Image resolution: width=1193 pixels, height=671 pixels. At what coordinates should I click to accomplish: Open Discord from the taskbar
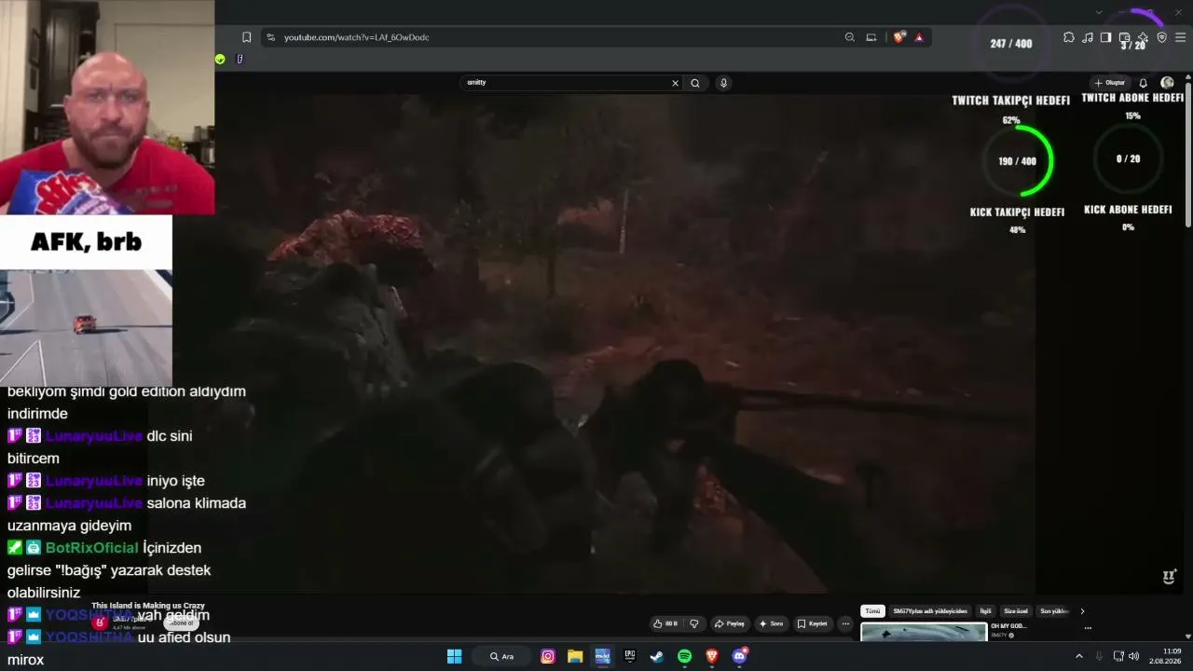click(739, 656)
